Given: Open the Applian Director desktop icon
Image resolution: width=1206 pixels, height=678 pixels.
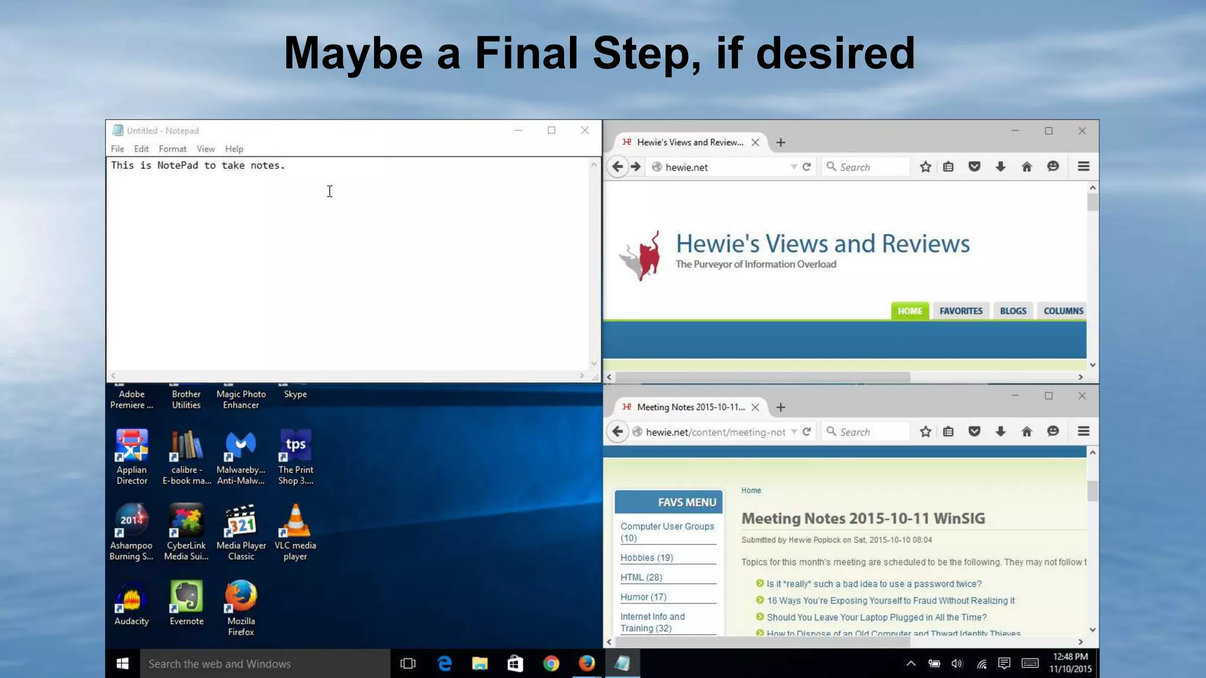Looking at the screenshot, I should 131,456.
